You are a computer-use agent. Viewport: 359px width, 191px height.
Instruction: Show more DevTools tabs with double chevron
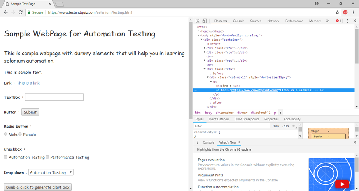(x=327, y=21)
